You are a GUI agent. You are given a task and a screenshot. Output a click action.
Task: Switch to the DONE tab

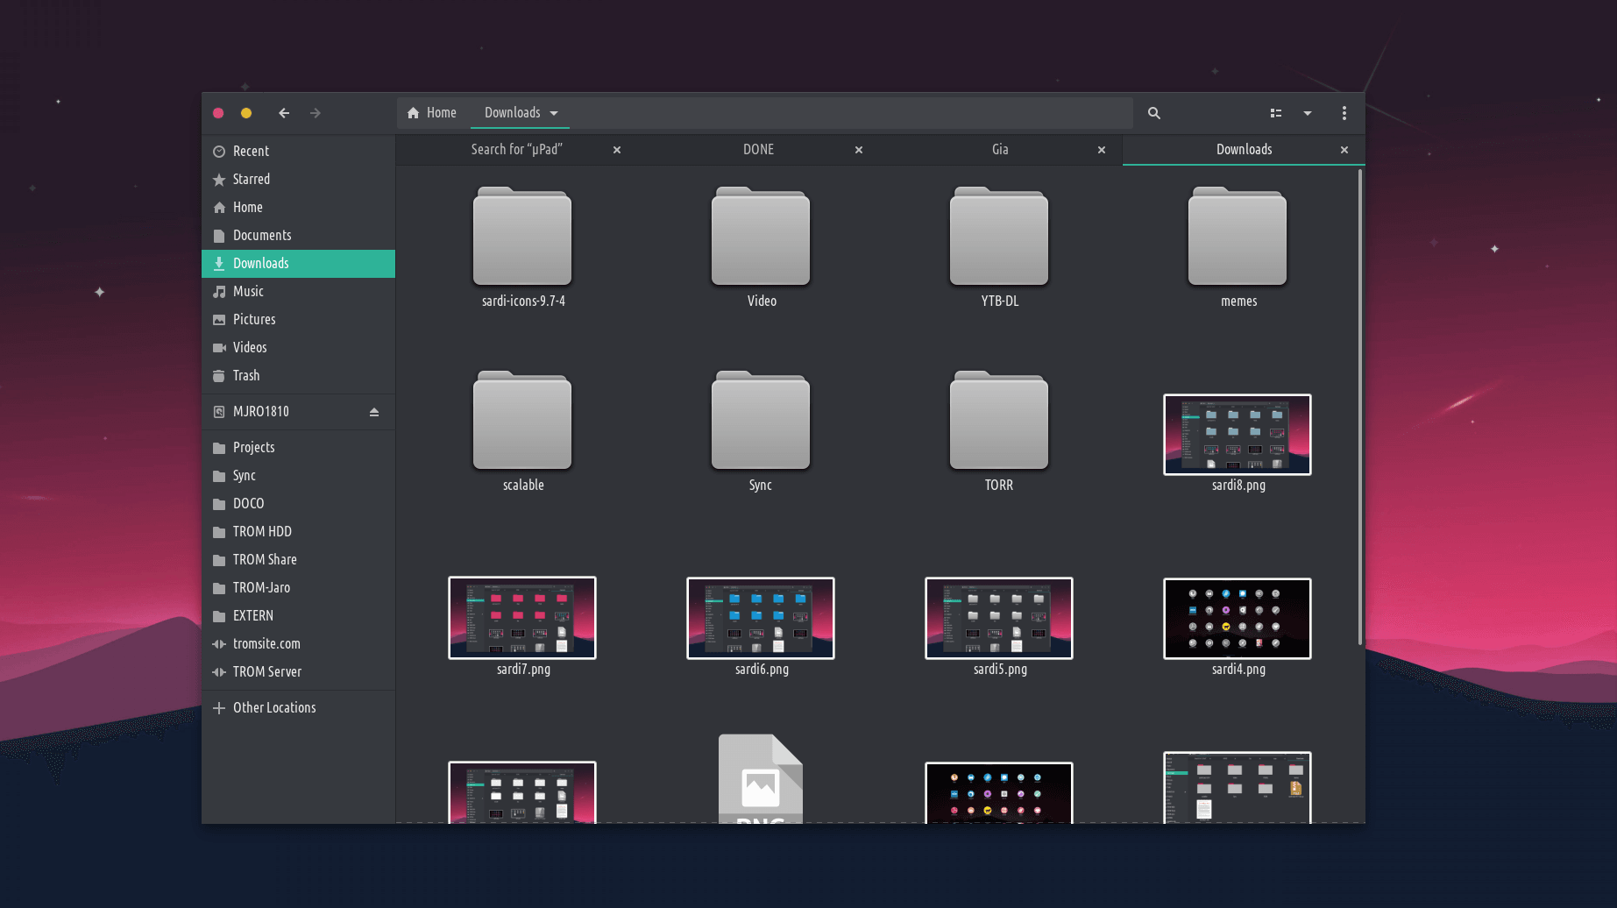tap(758, 150)
